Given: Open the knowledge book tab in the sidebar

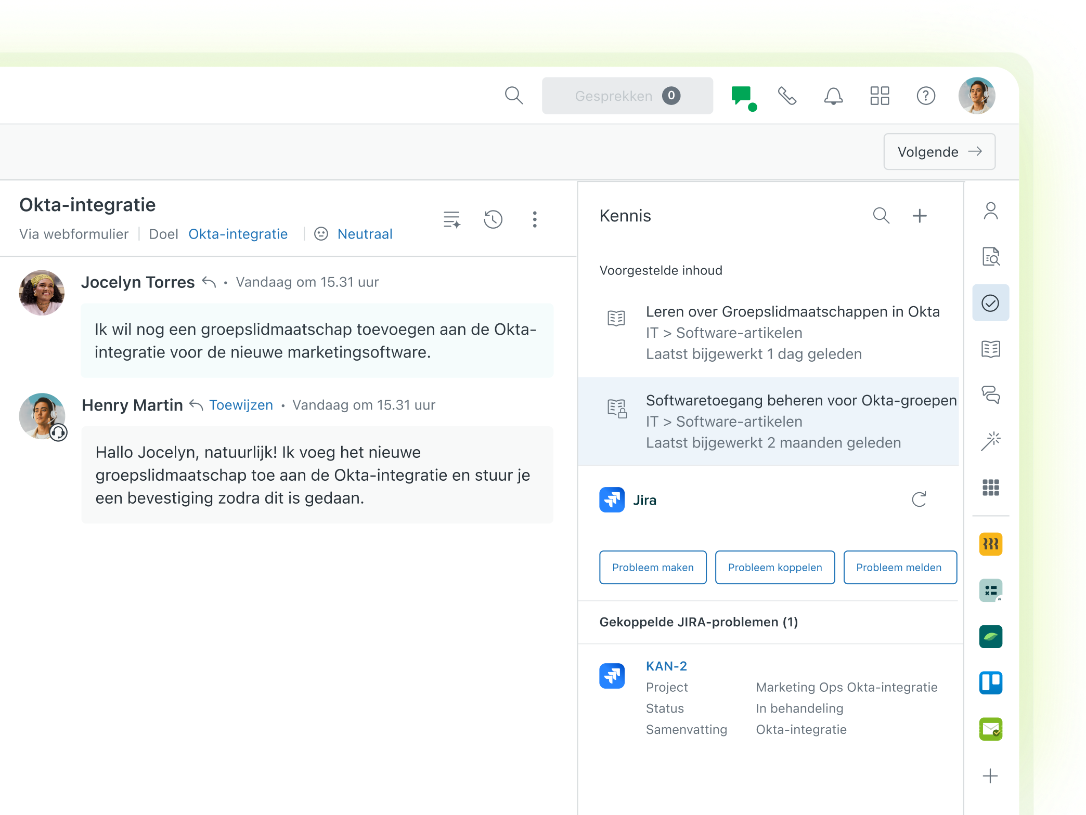Looking at the screenshot, I should coord(991,349).
